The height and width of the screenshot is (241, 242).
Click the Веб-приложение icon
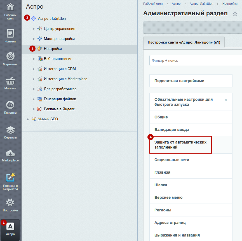point(40,59)
